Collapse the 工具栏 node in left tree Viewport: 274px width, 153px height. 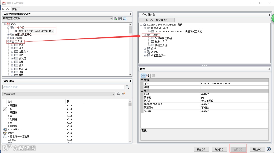(x=8, y=41)
